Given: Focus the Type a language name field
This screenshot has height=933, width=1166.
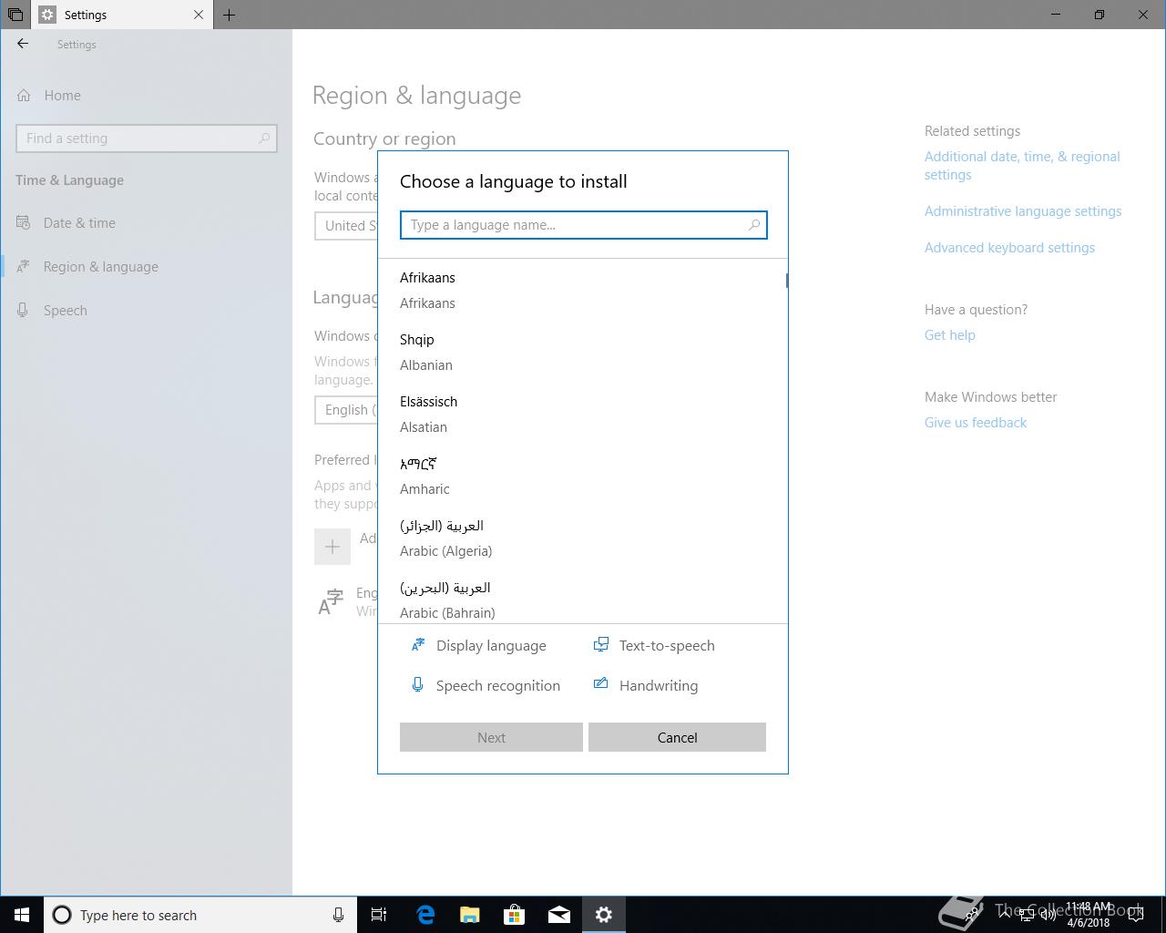Looking at the screenshot, I should click(x=583, y=225).
